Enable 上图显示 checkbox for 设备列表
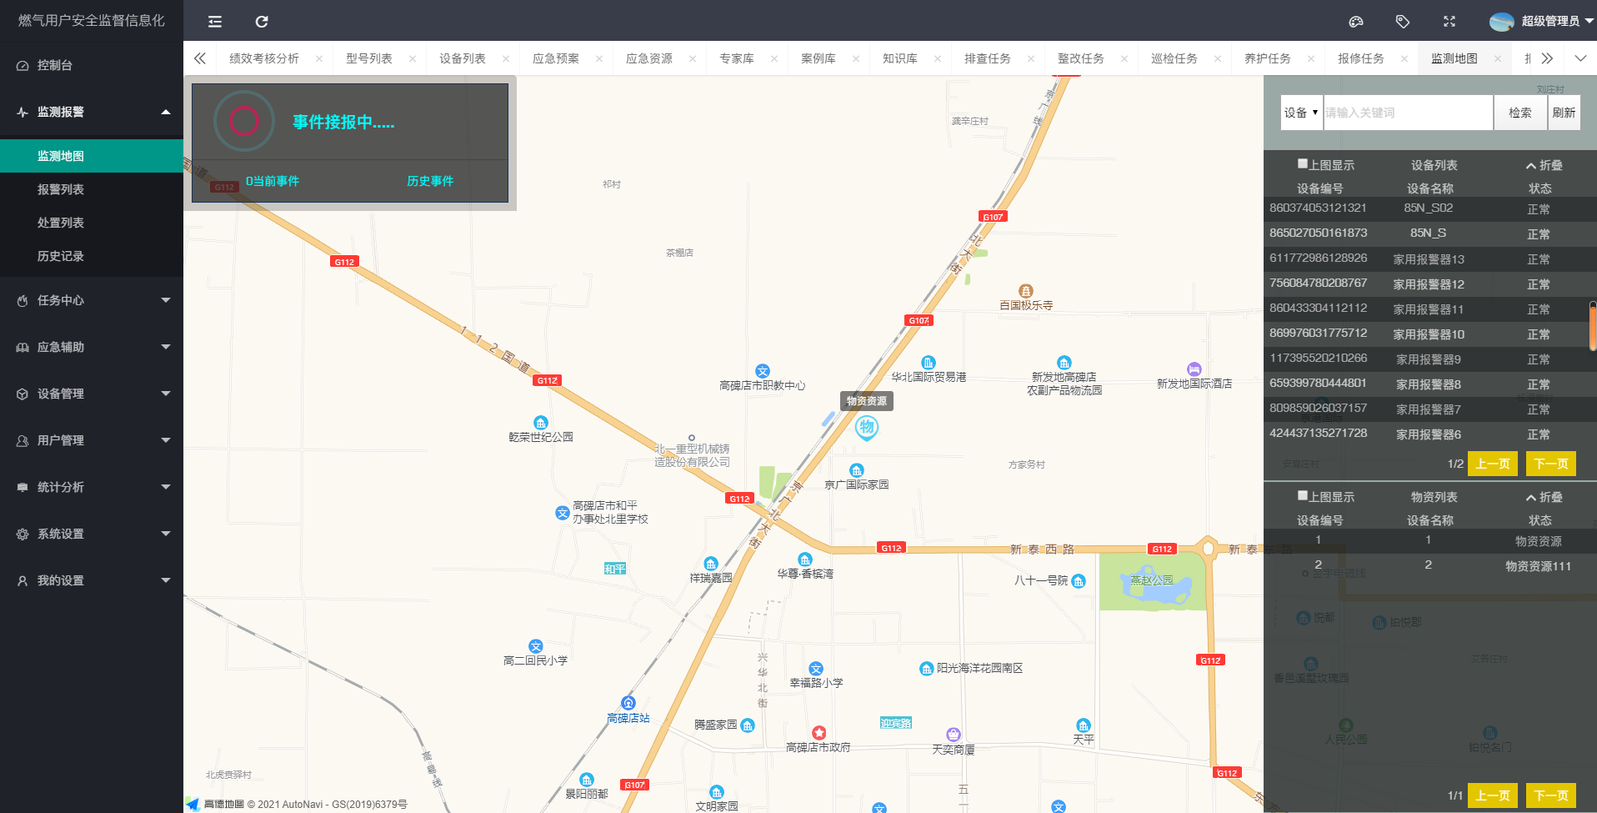Image resolution: width=1597 pixels, height=813 pixels. click(x=1302, y=164)
